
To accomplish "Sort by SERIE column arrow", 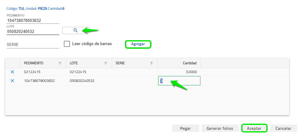I will click(x=151, y=63).
